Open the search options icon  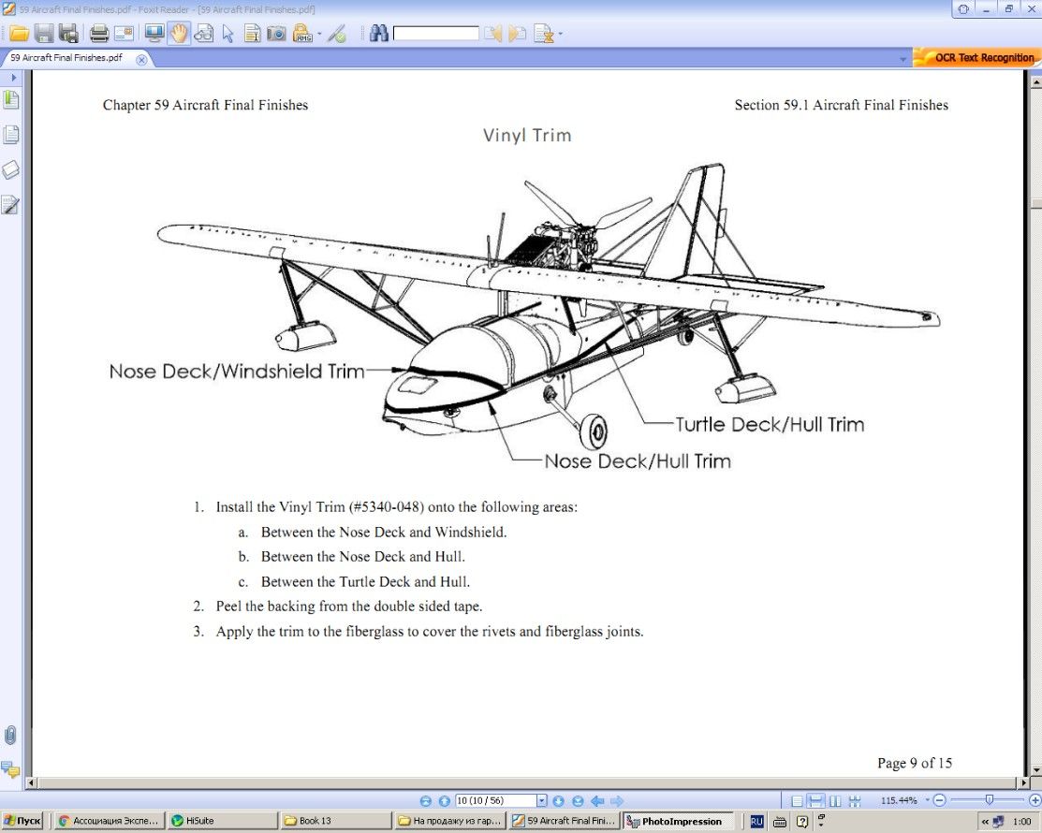[544, 33]
